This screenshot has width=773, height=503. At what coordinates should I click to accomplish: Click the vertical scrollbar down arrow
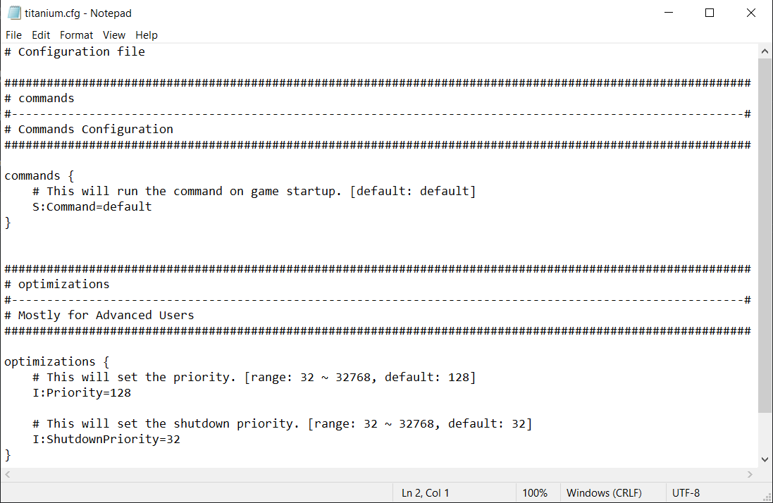[x=765, y=459]
